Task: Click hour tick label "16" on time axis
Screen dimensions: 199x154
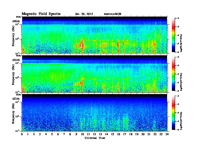Action: pyautogui.click(x=119, y=134)
